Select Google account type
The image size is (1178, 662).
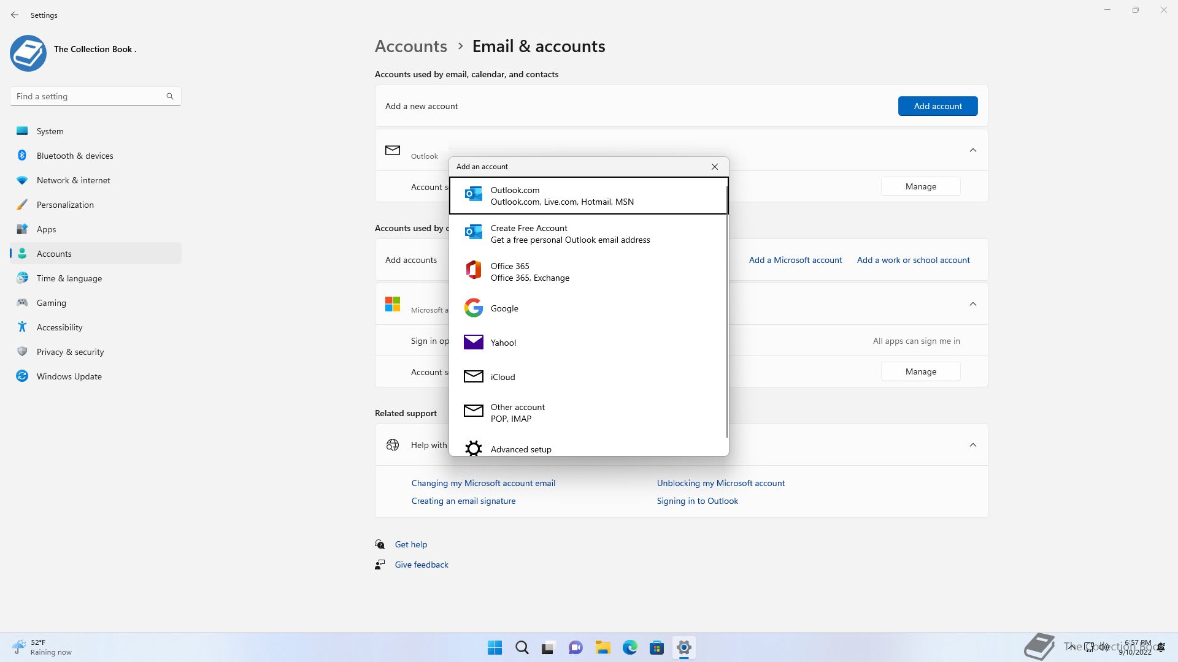[588, 308]
